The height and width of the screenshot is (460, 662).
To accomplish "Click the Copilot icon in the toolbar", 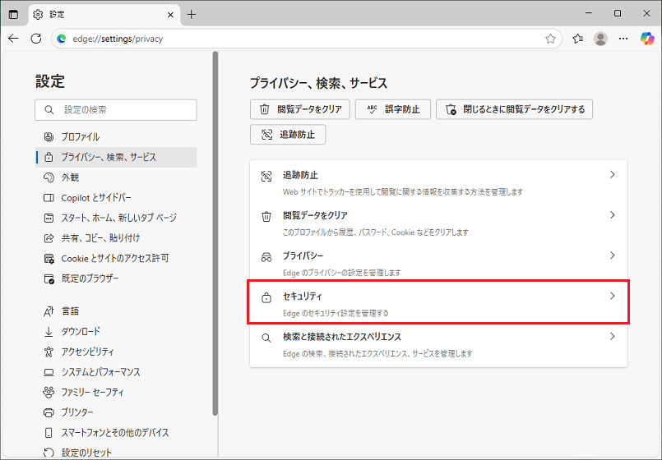I will [x=647, y=39].
